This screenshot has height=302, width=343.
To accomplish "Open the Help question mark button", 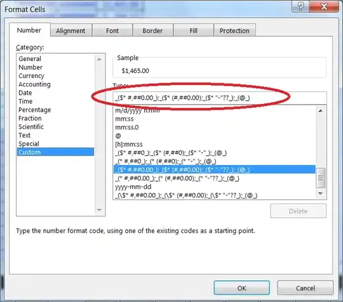I will pyautogui.click(x=300, y=6).
